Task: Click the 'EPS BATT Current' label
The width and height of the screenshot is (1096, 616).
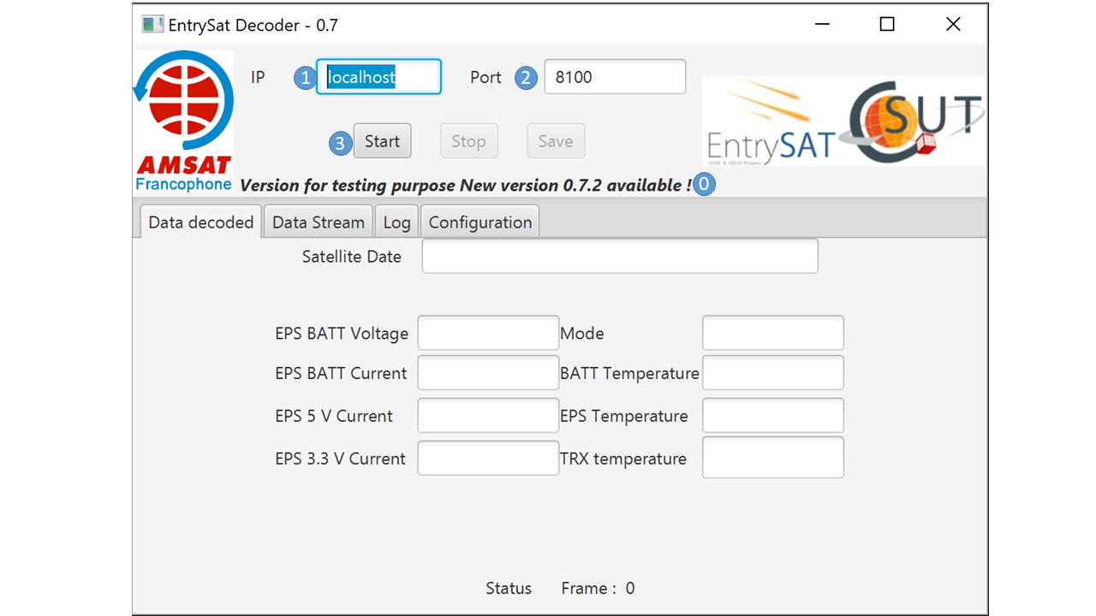Action: [341, 374]
